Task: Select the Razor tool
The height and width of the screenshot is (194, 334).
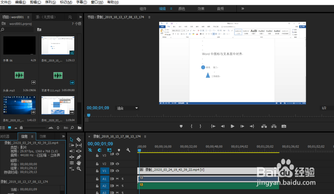Action: (78, 139)
